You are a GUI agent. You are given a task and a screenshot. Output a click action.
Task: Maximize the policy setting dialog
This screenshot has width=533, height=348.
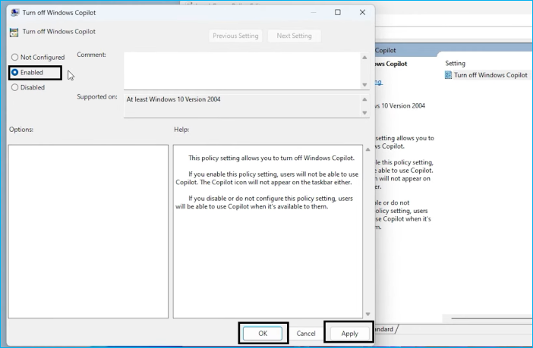(x=337, y=12)
